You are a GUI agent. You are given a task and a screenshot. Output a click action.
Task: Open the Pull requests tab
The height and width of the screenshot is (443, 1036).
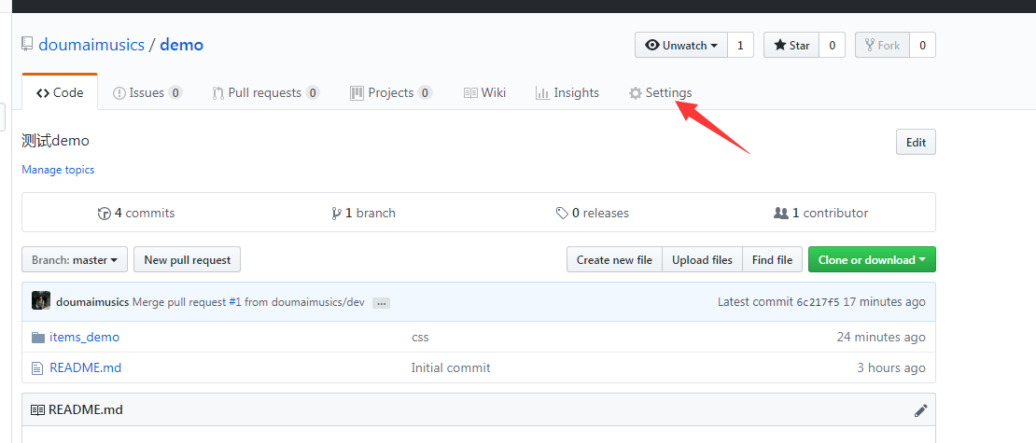(x=265, y=93)
